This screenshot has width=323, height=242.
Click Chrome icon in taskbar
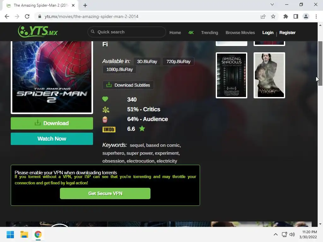tap(38, 234)
